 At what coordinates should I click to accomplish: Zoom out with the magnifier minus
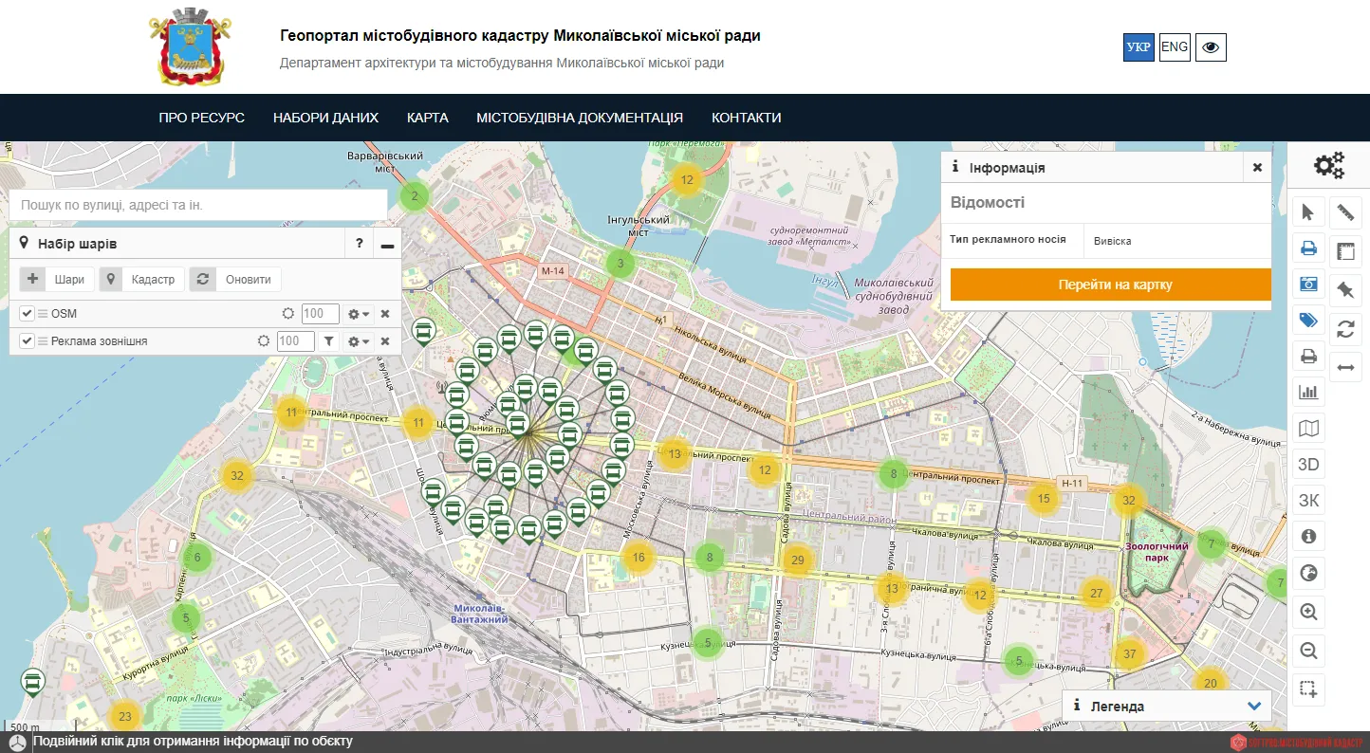coord(1308,651)
